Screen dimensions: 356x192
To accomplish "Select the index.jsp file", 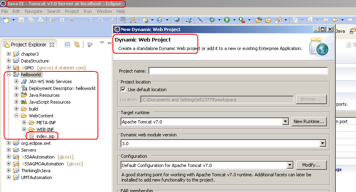I will 45,136.
